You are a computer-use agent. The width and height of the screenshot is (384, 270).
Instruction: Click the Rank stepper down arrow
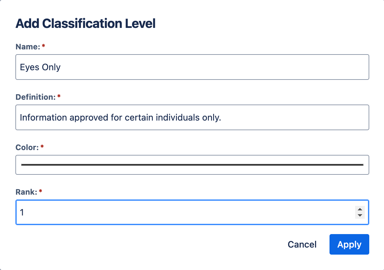pyautogui.click(x=359, y=215)
